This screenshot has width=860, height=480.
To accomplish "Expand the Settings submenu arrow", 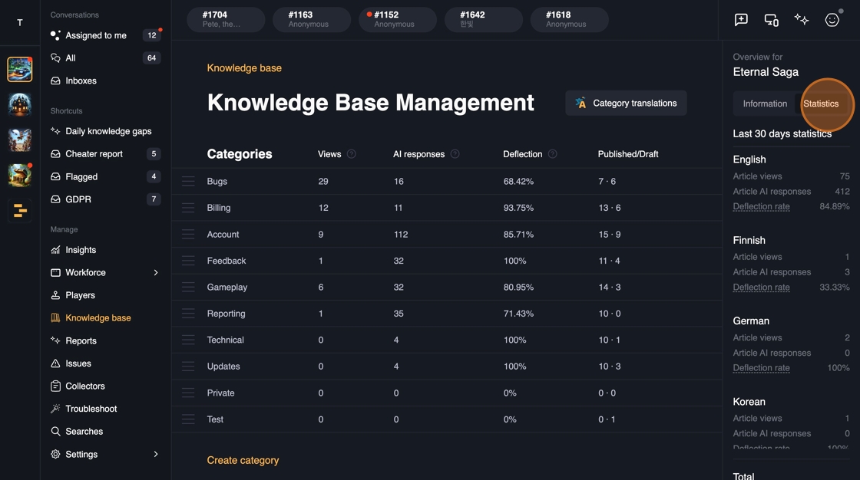I will coord(156,455).
